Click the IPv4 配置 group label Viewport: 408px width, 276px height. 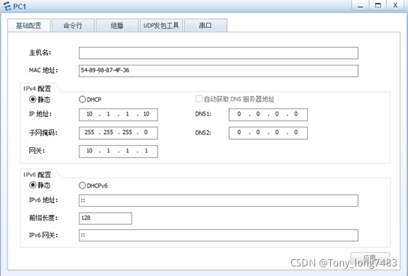click(x=38, y=89)
